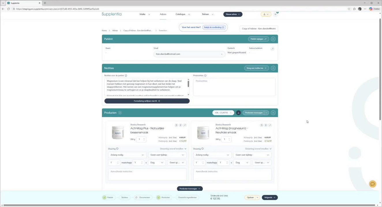Expand Dosering vooraf invullen on Acti-Mag (magnesium)
382x207 pixels.
[x=259, y=149]
